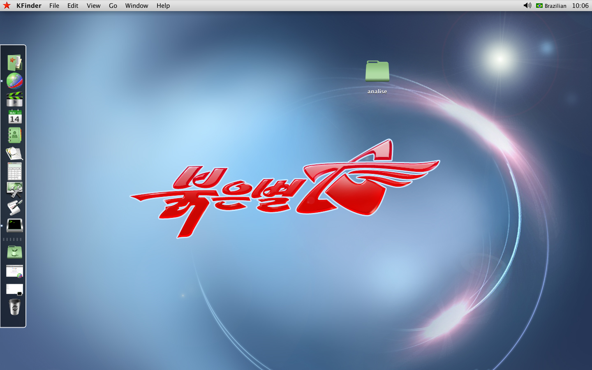Image resolution: width=592 pixels, height=370 pixels.
Task: Launch the calculator from the dock
Action: point(14,171)
